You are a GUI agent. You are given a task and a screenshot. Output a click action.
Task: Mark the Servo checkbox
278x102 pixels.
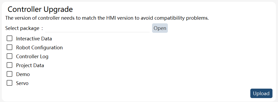pyautogui.click(x=9, y=83)
